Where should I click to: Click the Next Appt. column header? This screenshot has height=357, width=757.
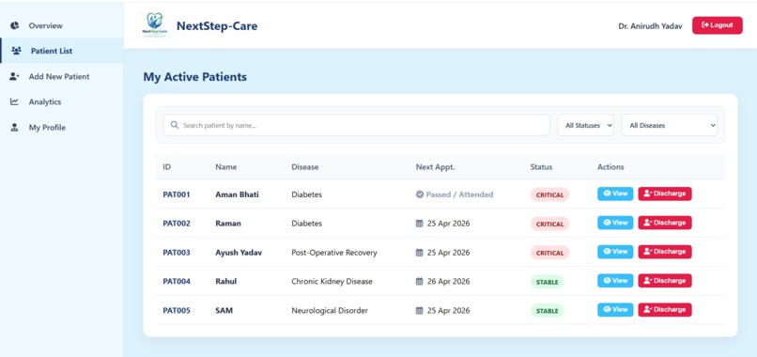point(435,167)
